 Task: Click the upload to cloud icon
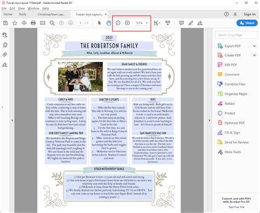pos(24,23)
